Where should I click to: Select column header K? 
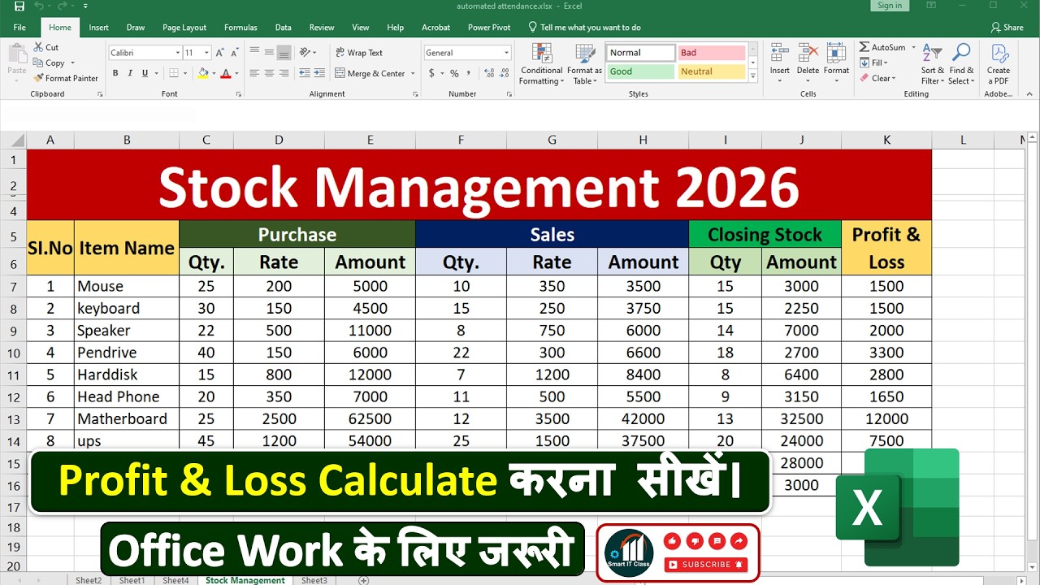(886, 140)
